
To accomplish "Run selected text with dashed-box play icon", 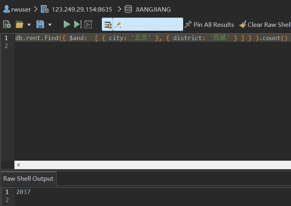I will coord(88,24).
